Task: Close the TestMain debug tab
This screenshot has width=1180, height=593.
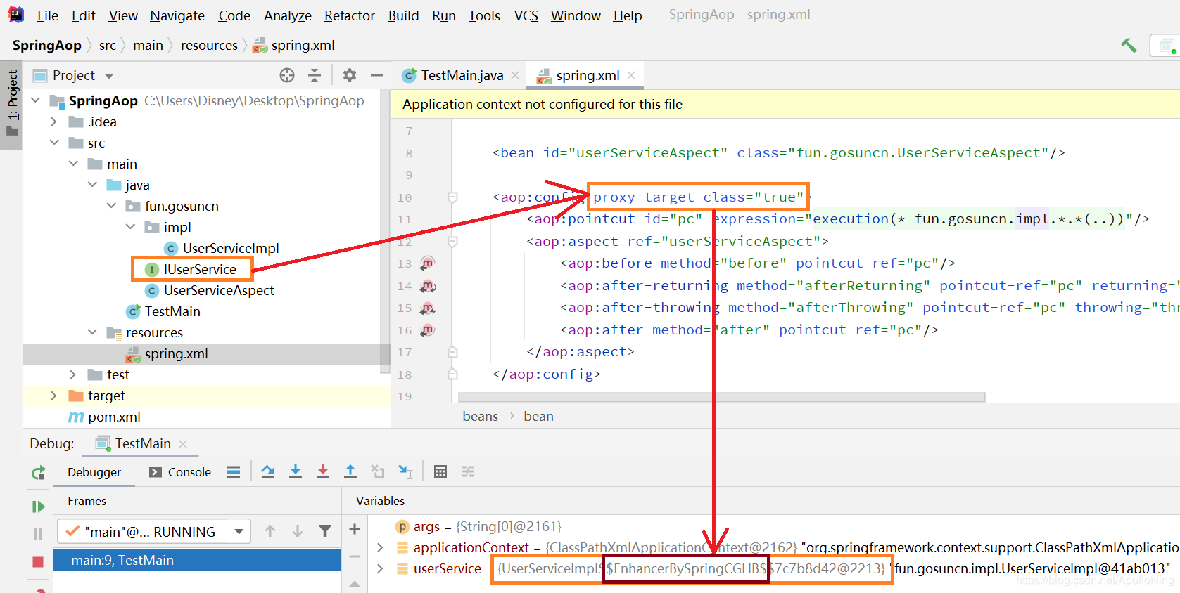Action: pos(183,443)
